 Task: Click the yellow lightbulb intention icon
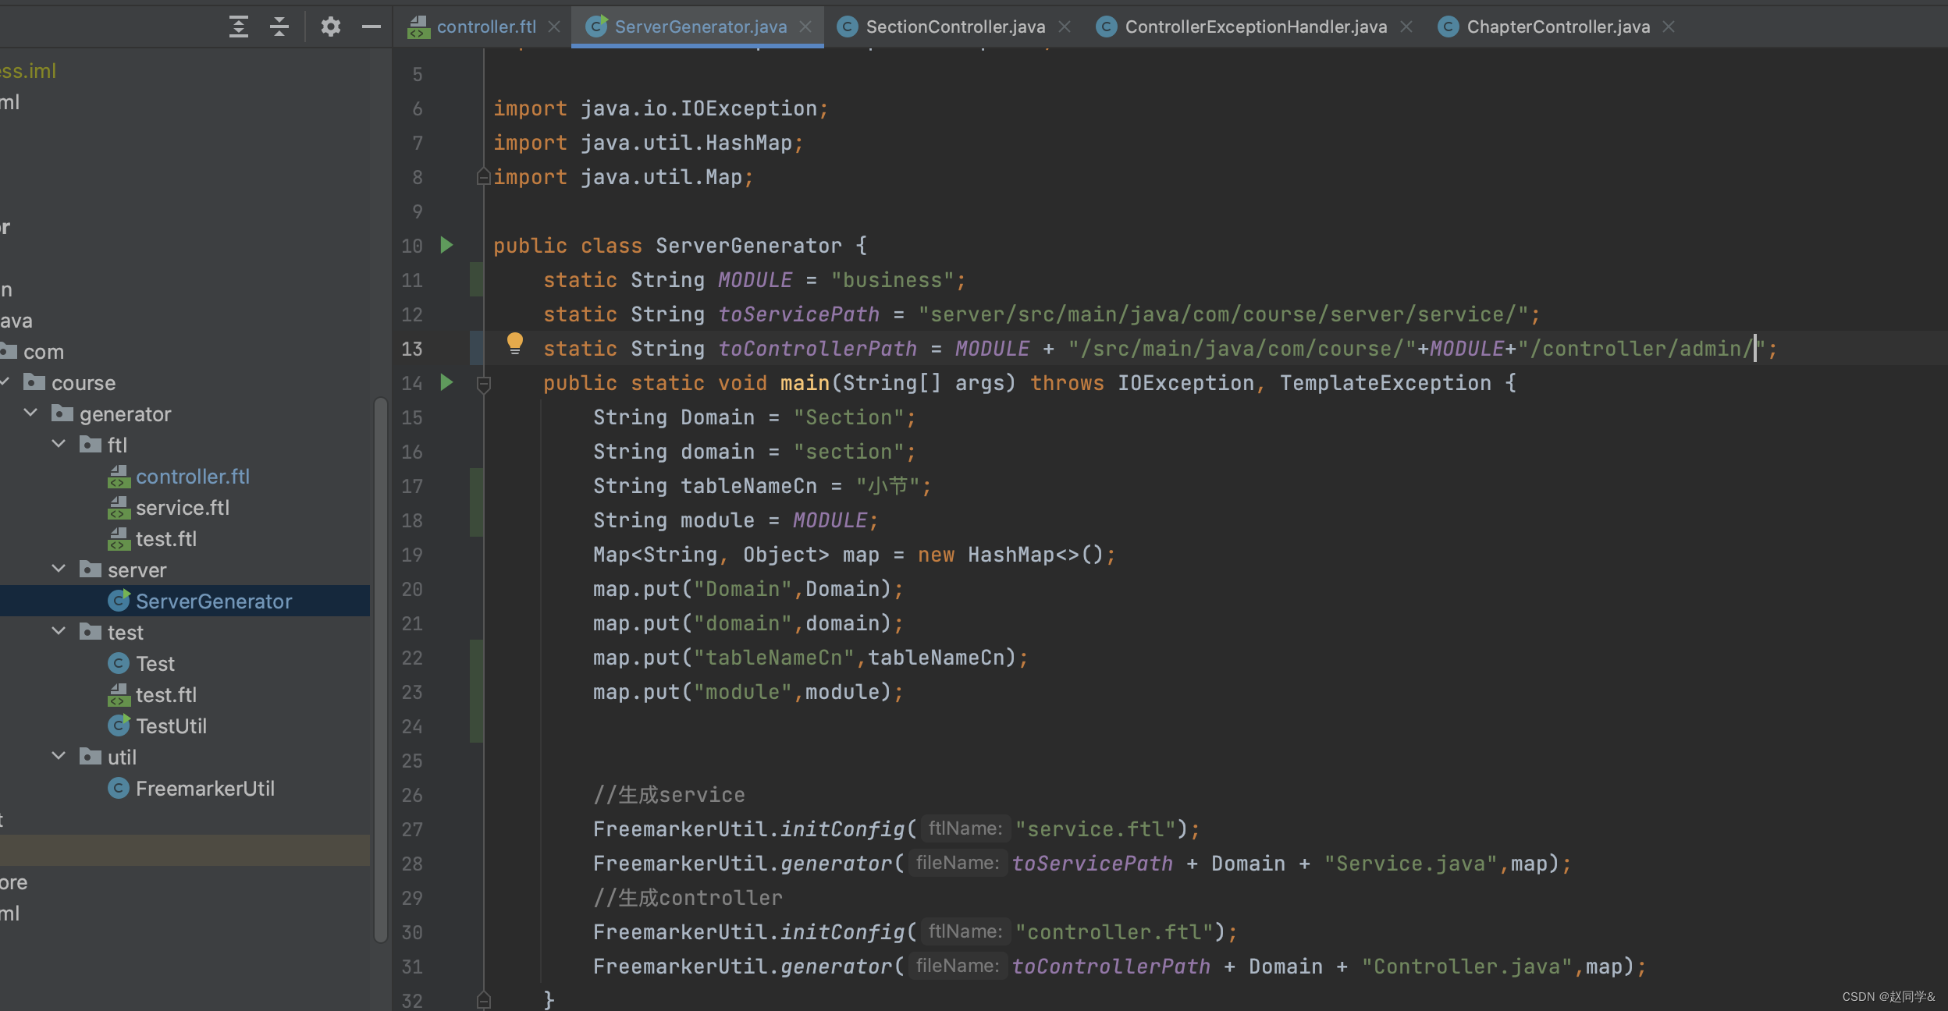[515, 343]
